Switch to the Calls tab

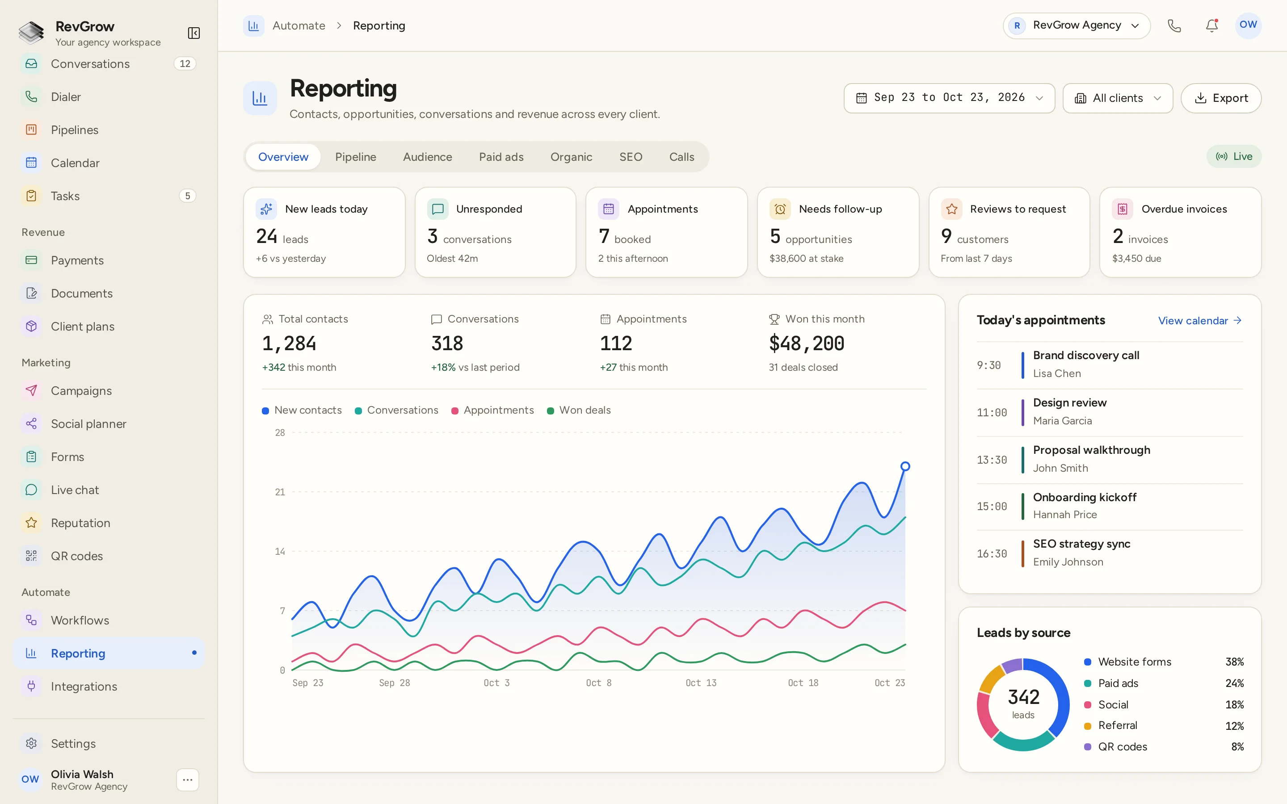[x=682, y=157]
